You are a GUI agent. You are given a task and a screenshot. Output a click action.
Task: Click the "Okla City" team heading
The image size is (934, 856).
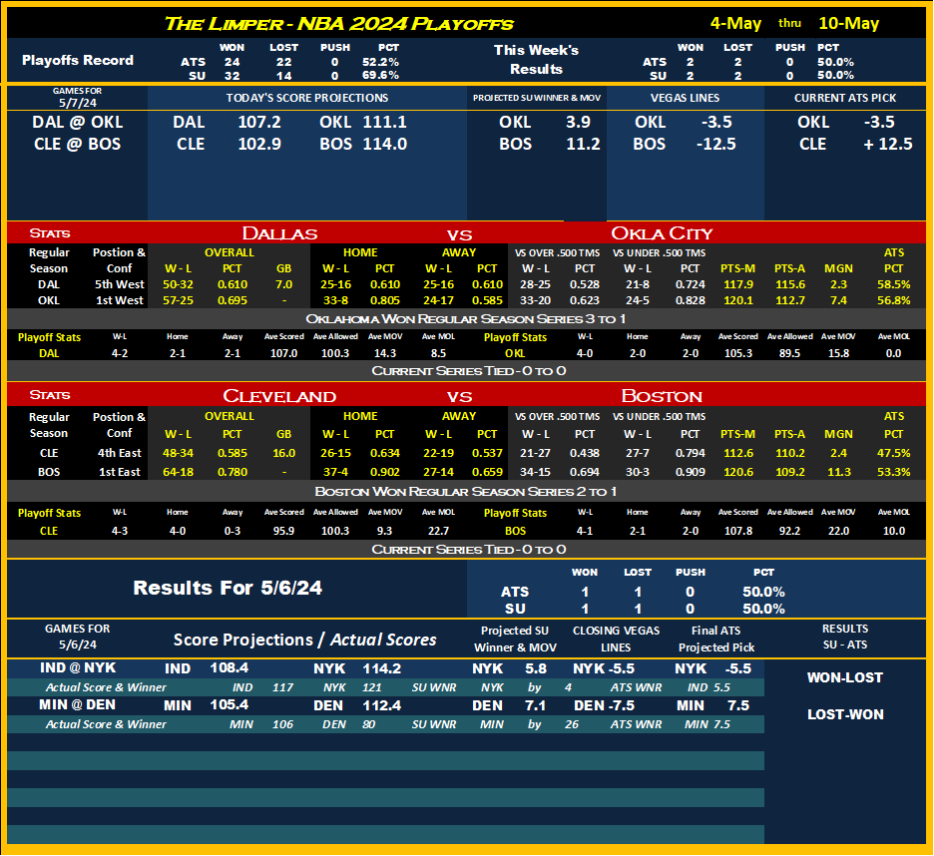pyautogui.click(x=662, y=232)
